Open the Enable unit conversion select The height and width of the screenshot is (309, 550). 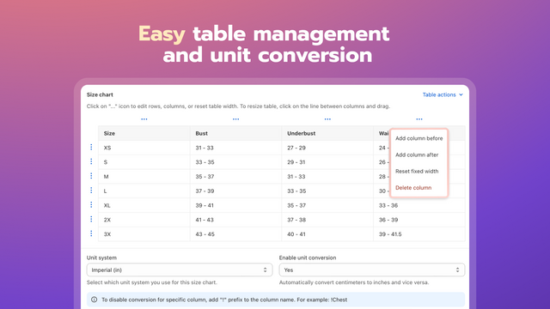point(372,270)
